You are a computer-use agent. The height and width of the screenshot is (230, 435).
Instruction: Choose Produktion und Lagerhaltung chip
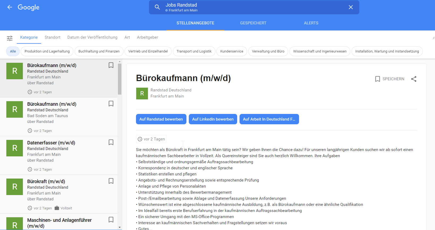47,51
